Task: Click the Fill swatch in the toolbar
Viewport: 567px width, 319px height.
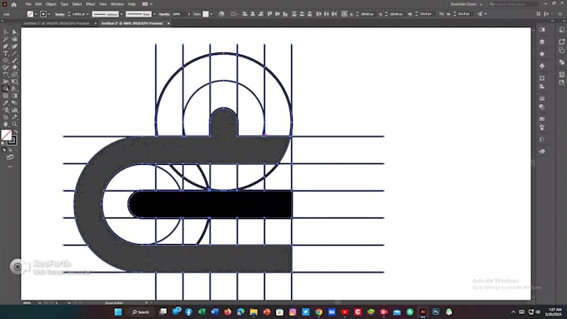Action: [x=6, y=135]
